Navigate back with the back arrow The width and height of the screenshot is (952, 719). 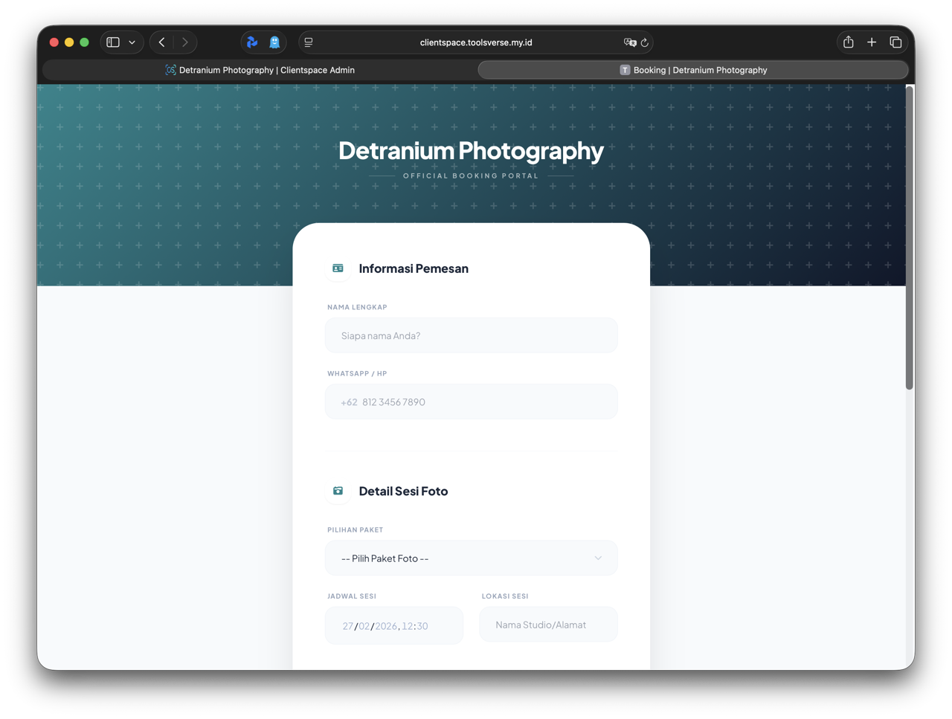tap(161, 42)
